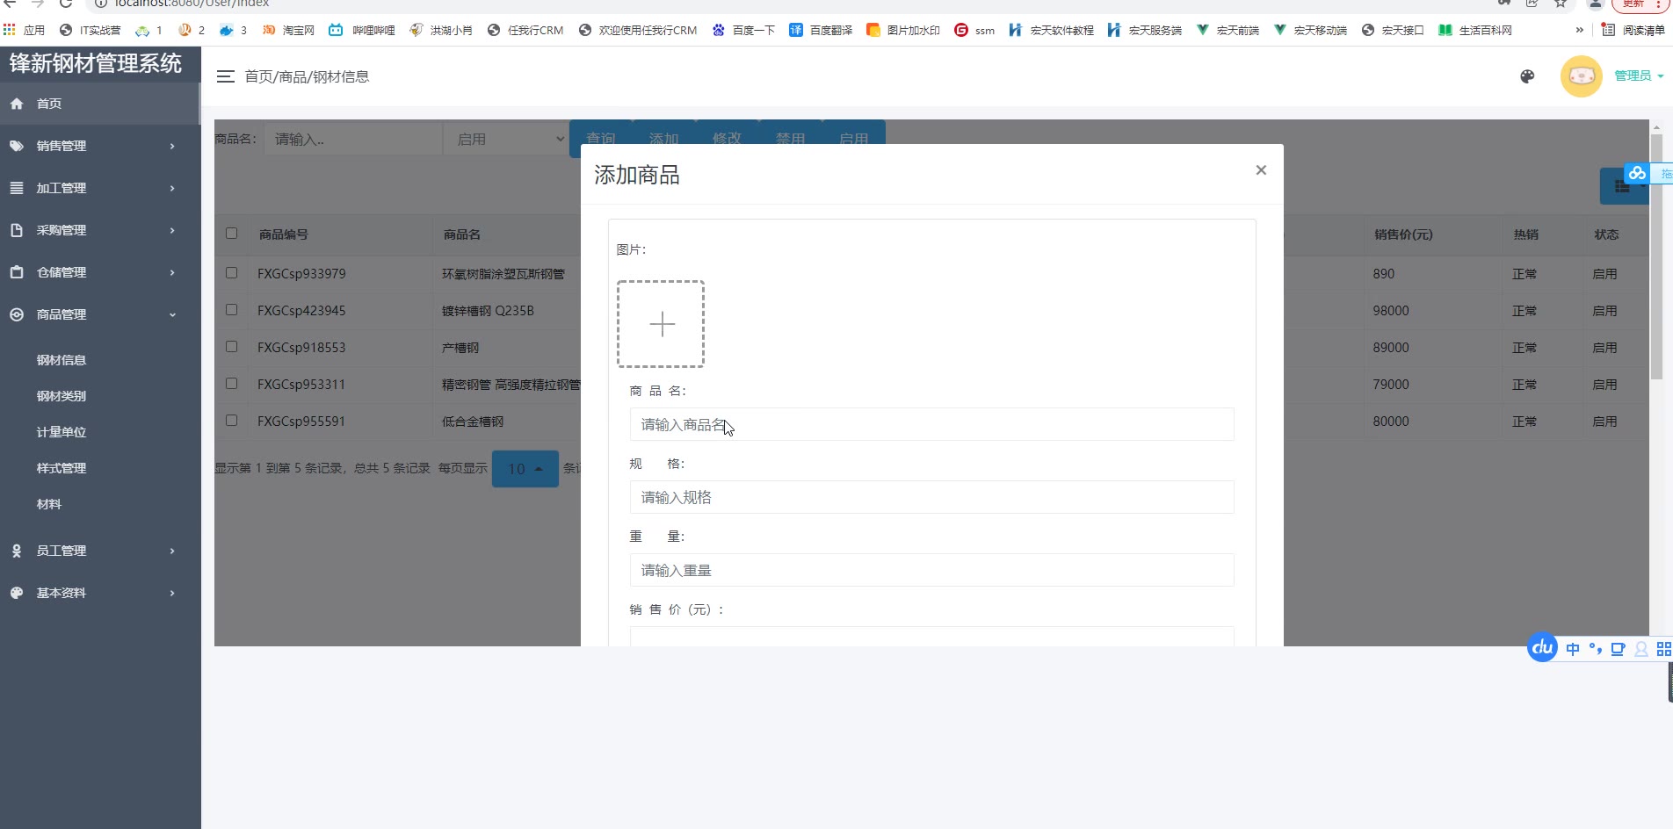Focus the 商品名 search filter input
Screen dimensions: 1673x829
click(353, 139)
